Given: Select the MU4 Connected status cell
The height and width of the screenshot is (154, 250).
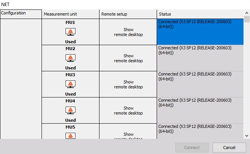Looking at the screenshot, I should (200, 110).
